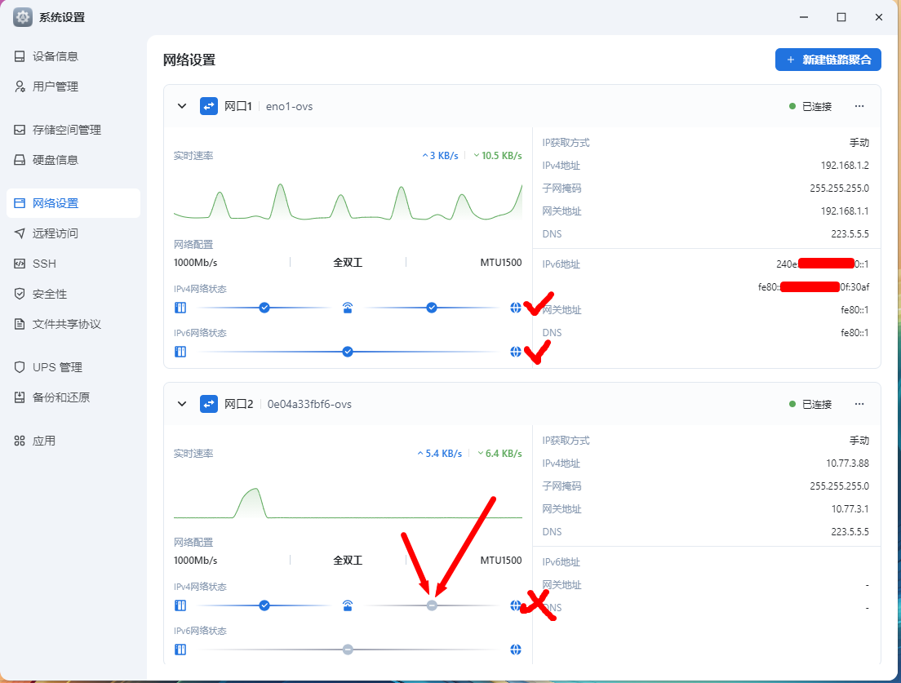
Task: Open more options menu for 网口2
Action: click(859, 404)
